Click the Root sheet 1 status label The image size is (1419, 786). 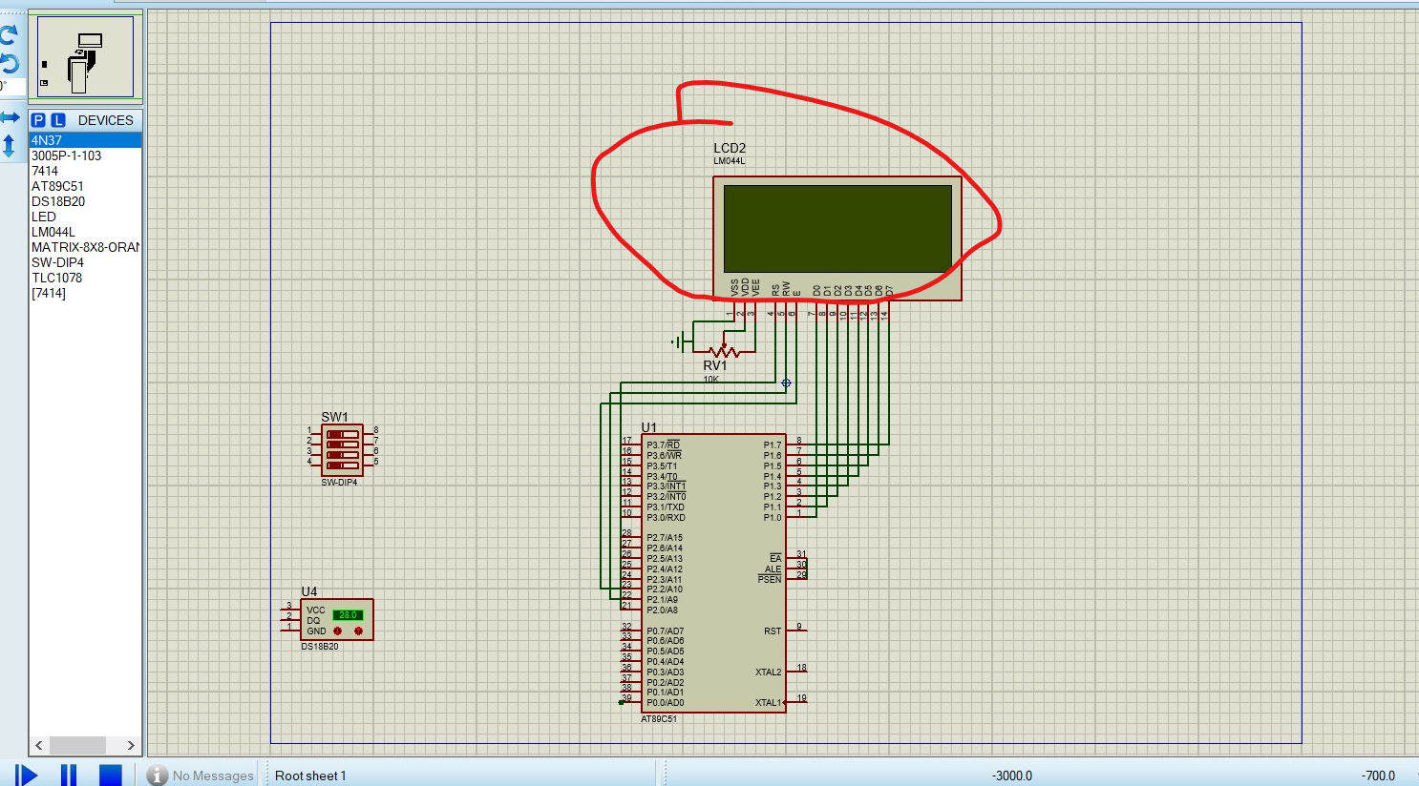[x=310, y=776]
